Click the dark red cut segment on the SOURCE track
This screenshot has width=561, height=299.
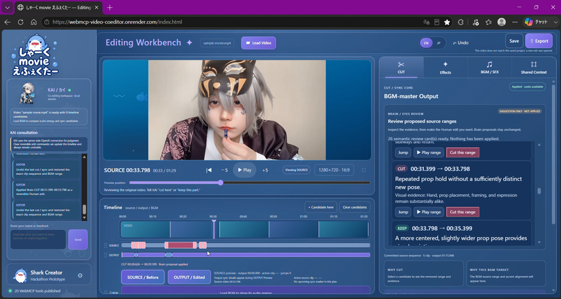pyautogui.click(x=180, y=245)
